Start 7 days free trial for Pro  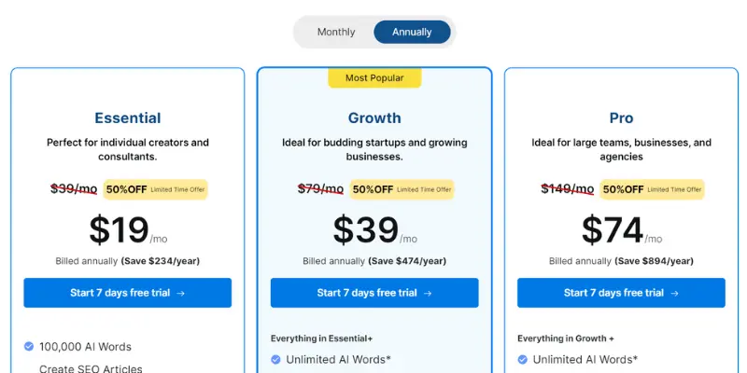pyautogui.click(x=621, y=293)
